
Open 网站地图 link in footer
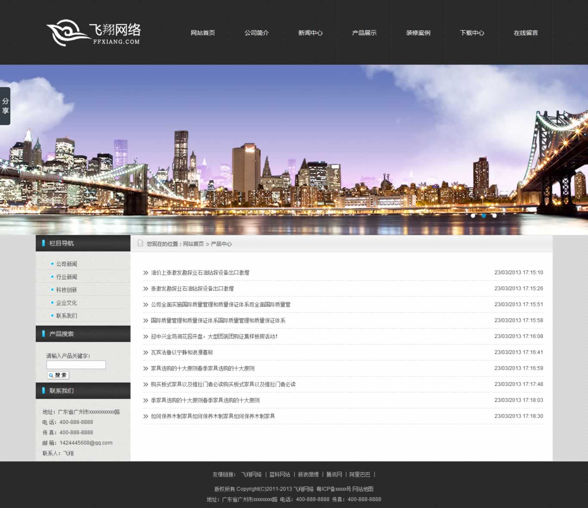(363, 489)
